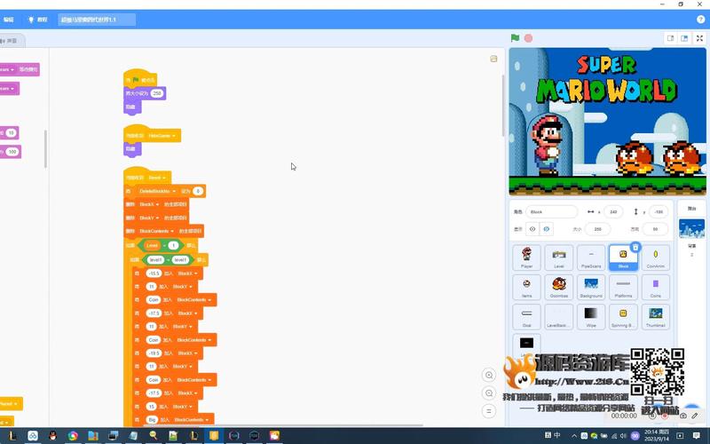
Task: Click the workspace vertical scrollbar
Action: tap(502, 105)
